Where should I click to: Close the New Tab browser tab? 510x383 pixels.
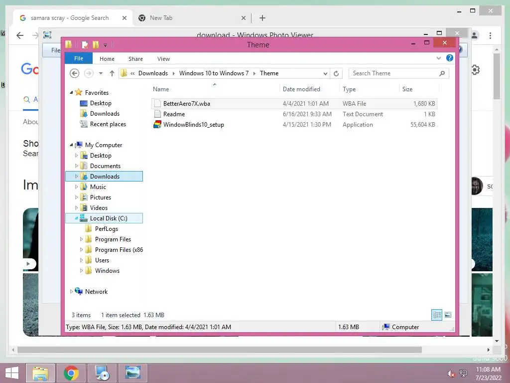point(243,18)
